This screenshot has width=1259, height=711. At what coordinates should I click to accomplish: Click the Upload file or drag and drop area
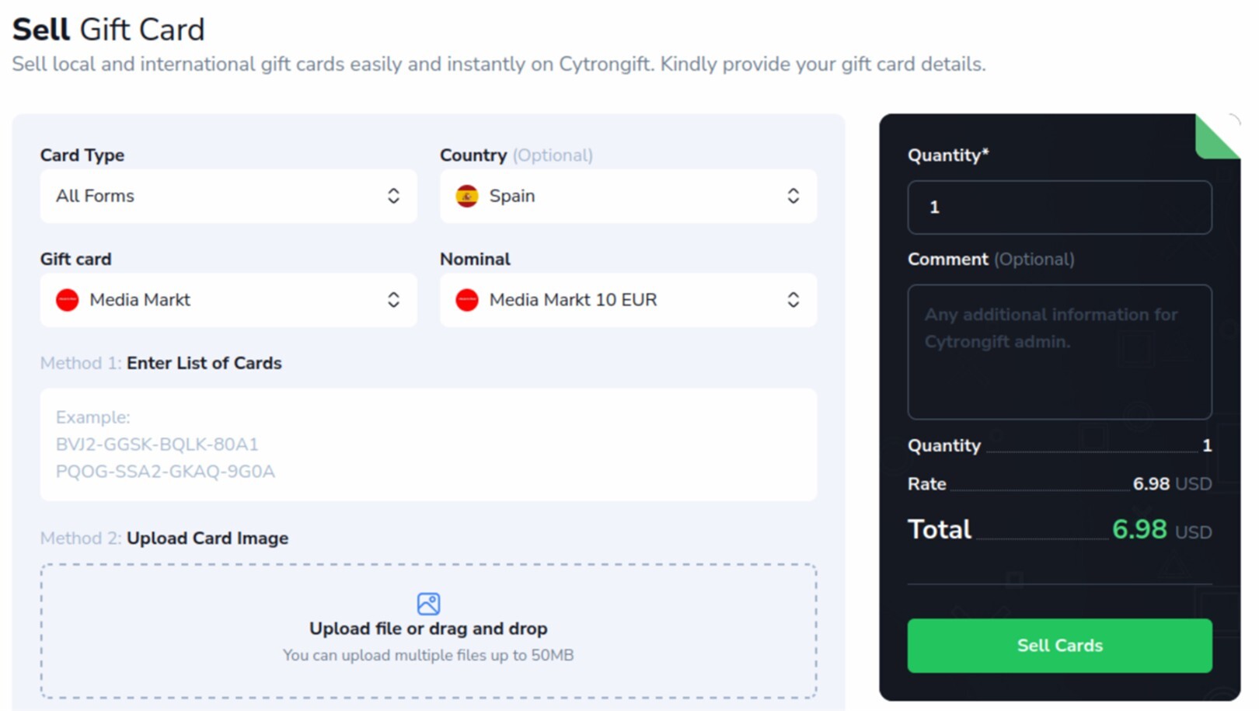[427, 629]
